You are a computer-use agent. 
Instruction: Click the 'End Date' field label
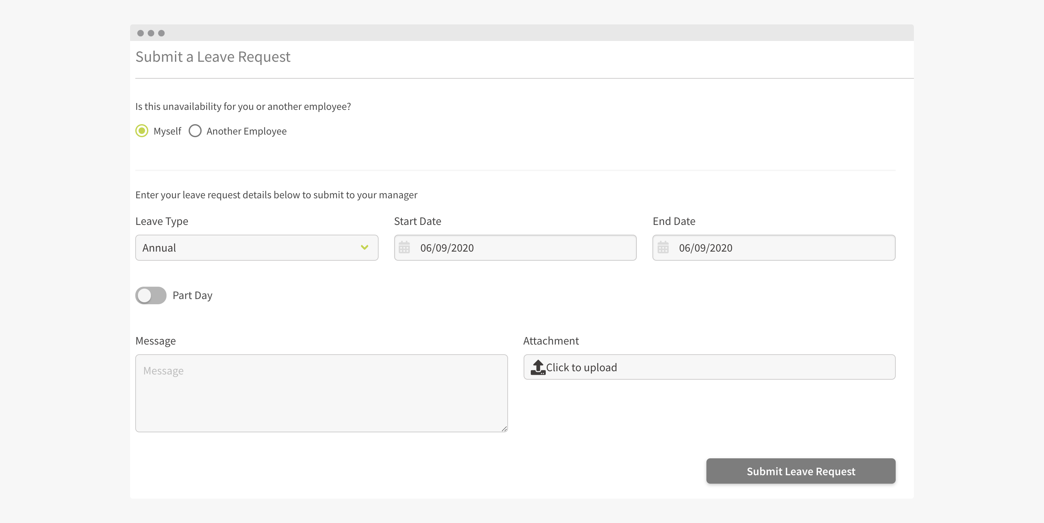[x=674, y=221]
